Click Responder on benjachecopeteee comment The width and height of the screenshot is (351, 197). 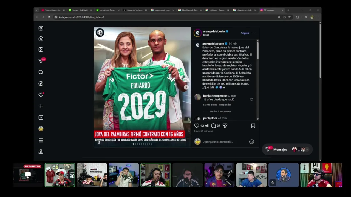tap(225, 105)
